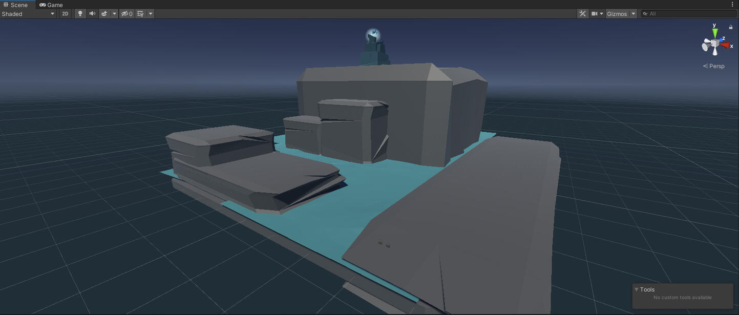This screenshot has height=315, width=739.
Task: Toggle scene lighting on or off
Action: coord(80,13)
